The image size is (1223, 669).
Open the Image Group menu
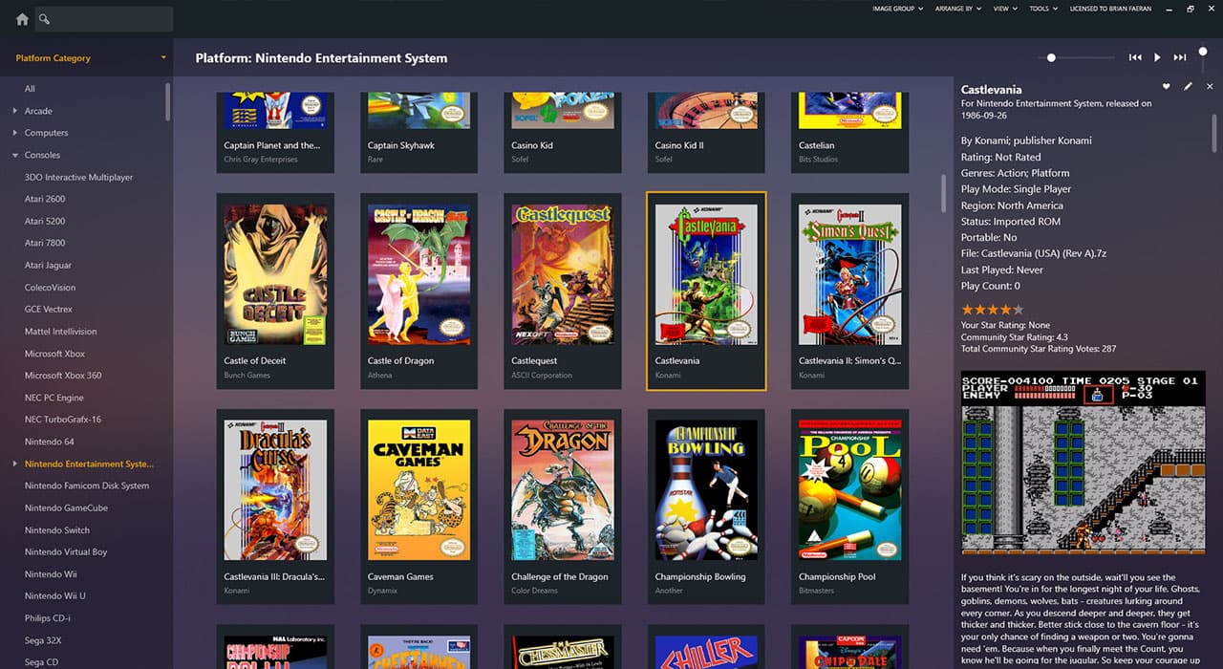(x=897, y=9)
